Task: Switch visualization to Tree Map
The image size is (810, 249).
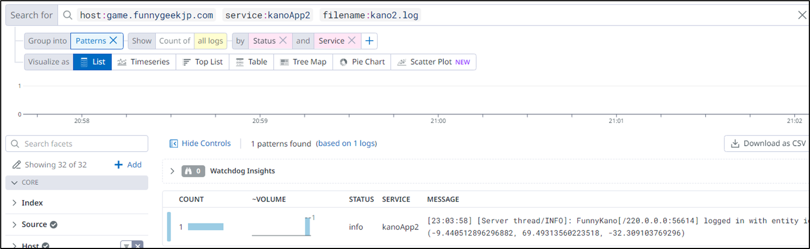Action: [x=303, y=62]
